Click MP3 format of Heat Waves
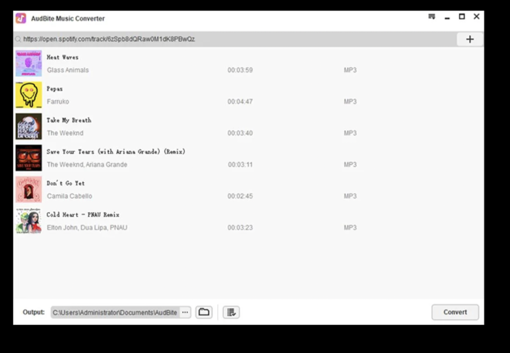This screenshot has width=510, height=353. [x=350, y=70]
